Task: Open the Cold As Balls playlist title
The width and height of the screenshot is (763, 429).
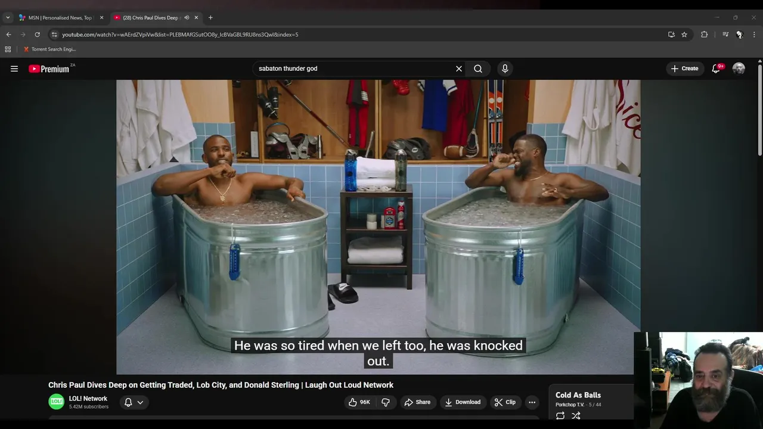Action: 578,395
